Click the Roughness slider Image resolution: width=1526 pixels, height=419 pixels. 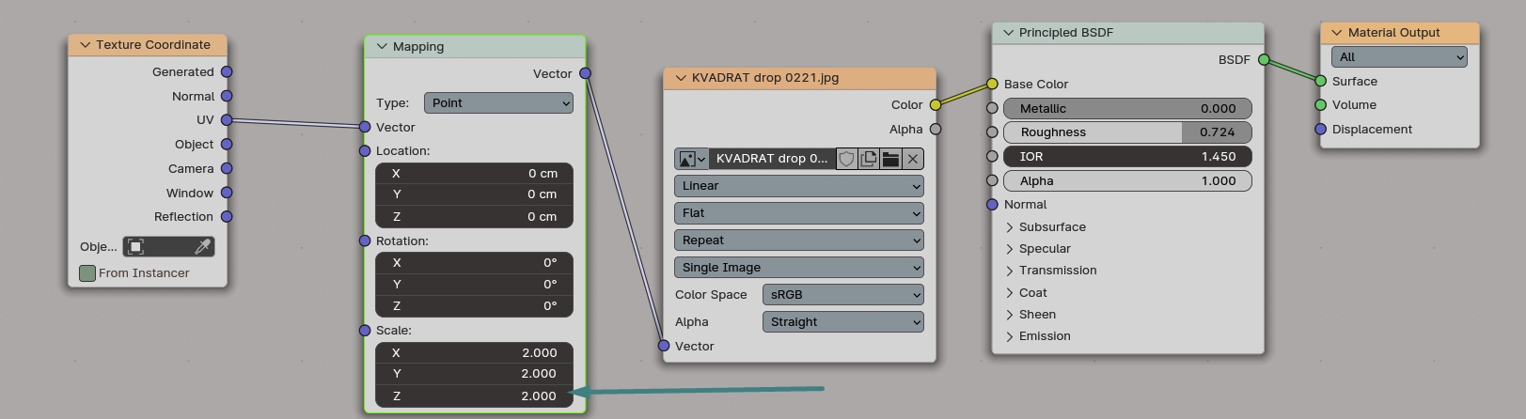click(x=1127, y=132)
